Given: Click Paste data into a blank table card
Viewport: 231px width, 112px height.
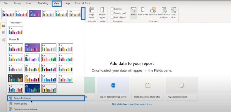Looking at the screenshot, I should click(148, 89).
